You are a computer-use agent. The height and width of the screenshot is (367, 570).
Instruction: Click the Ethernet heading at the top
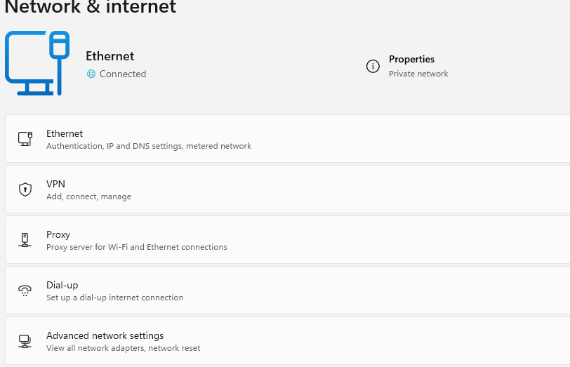110,56
